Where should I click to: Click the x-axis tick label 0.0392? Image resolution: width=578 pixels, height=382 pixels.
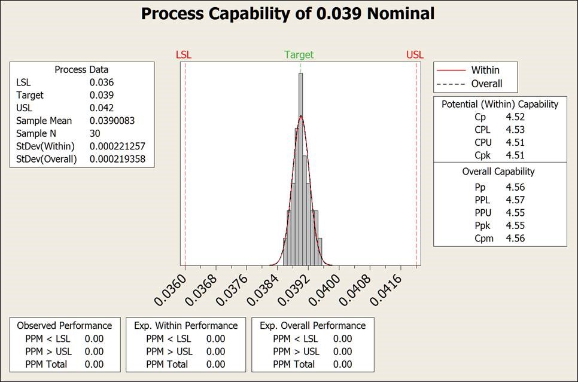(293, 291)
